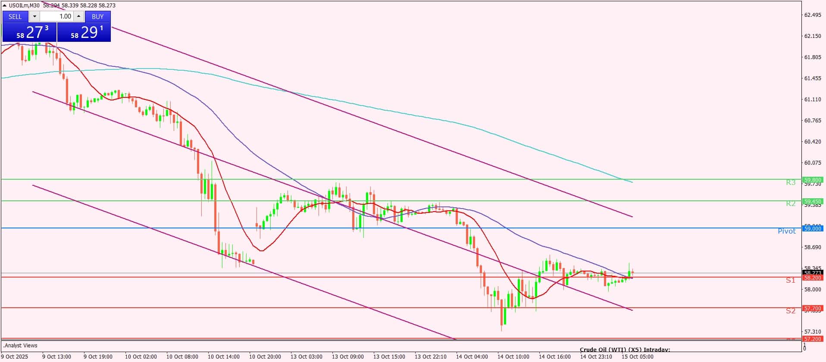Viewport: 826px width, 362px height.
Task: Click the 1.00 volume input field
Action: tap(56, 16)
